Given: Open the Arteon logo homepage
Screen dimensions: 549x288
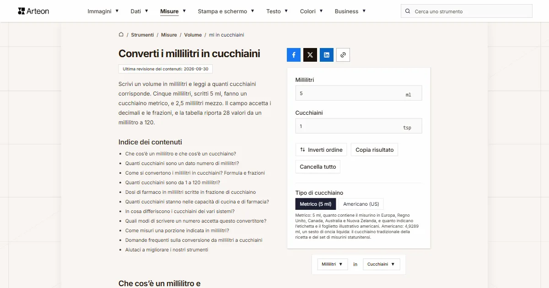Looking at the screenshot, I should click(33, 11).
